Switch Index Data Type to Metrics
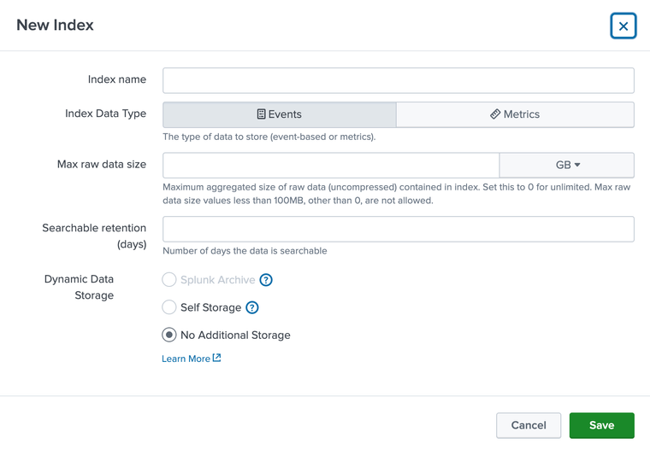This screenshot has width=650, height=455. [515, 114]
